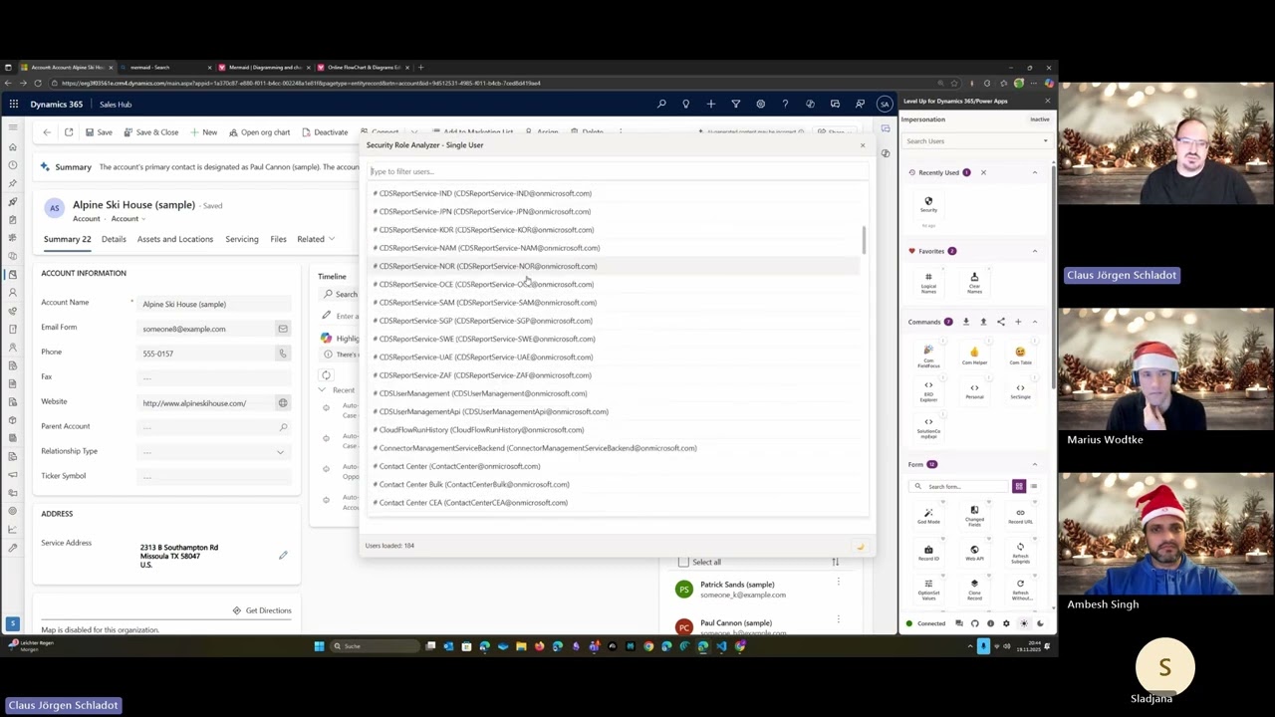Go back with the arrow in command bar
Screen dimensions: 1275x717
point(47,132)
